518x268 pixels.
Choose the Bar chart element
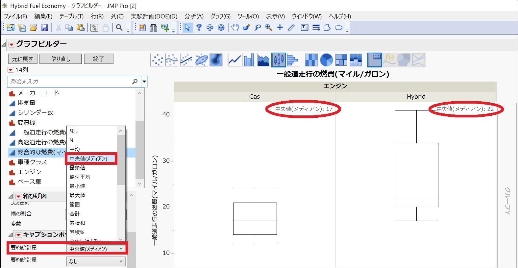point(249,60)
